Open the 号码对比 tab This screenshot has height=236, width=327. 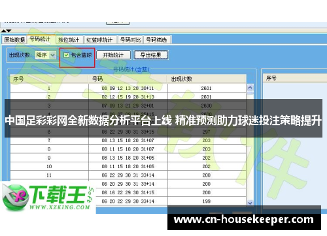coord(130,40)
